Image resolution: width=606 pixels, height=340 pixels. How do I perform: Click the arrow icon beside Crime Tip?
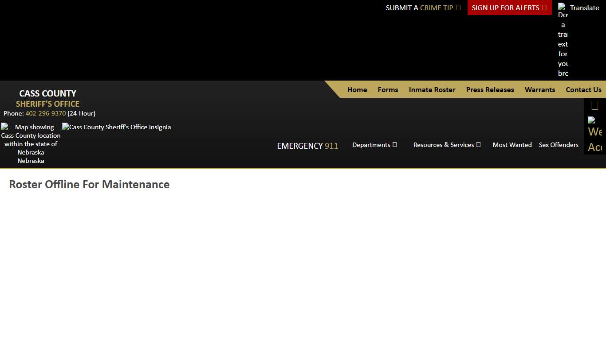point(458,8)
